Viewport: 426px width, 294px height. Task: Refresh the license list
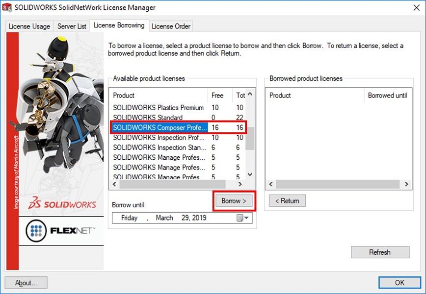pos(380,252)
